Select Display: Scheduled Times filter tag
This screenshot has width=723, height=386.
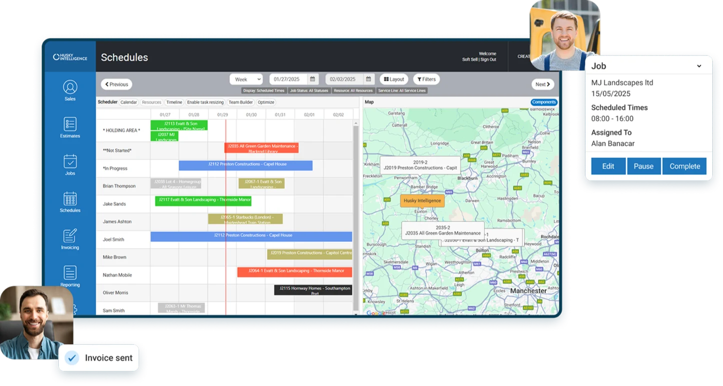[x=264, y=91]
